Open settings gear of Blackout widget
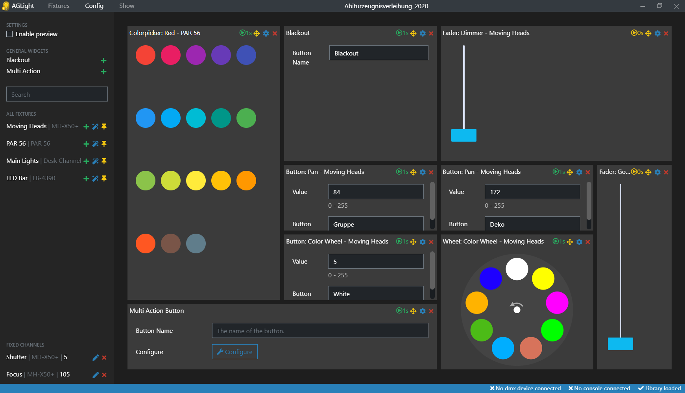The image size is (685, 393). pyautogui.click(x=423, y=33)
